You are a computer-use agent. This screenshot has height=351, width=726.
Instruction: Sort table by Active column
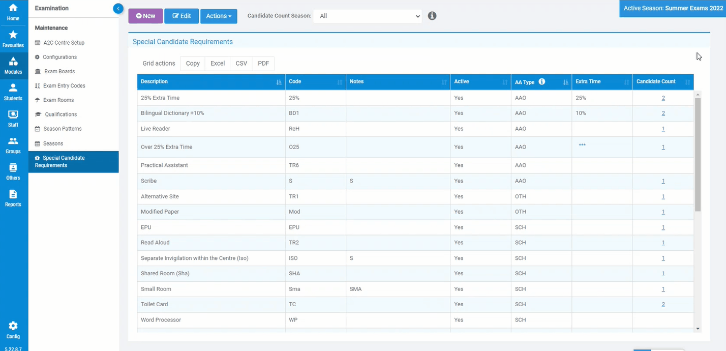480,82
